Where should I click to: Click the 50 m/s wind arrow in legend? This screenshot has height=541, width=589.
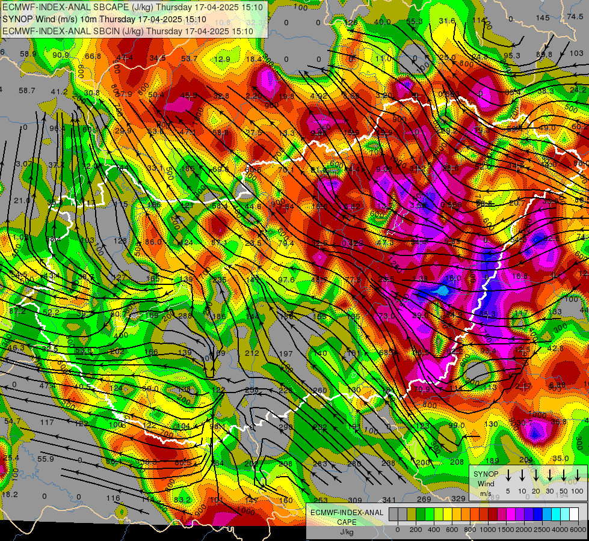pyautogui.click(x=564, y=475)
